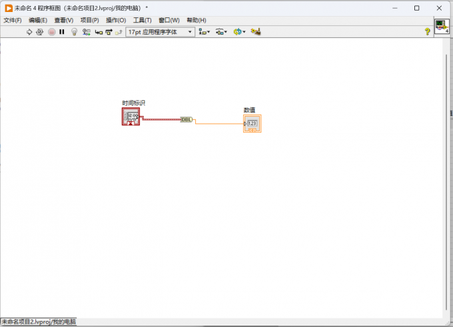Click the LabVIEW title bar icon
Screen dimensions: 453x327
(9, 8)
